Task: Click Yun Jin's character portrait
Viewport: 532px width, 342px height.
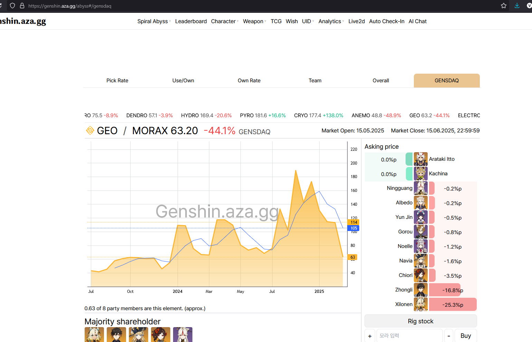Action: coord(420,217)
